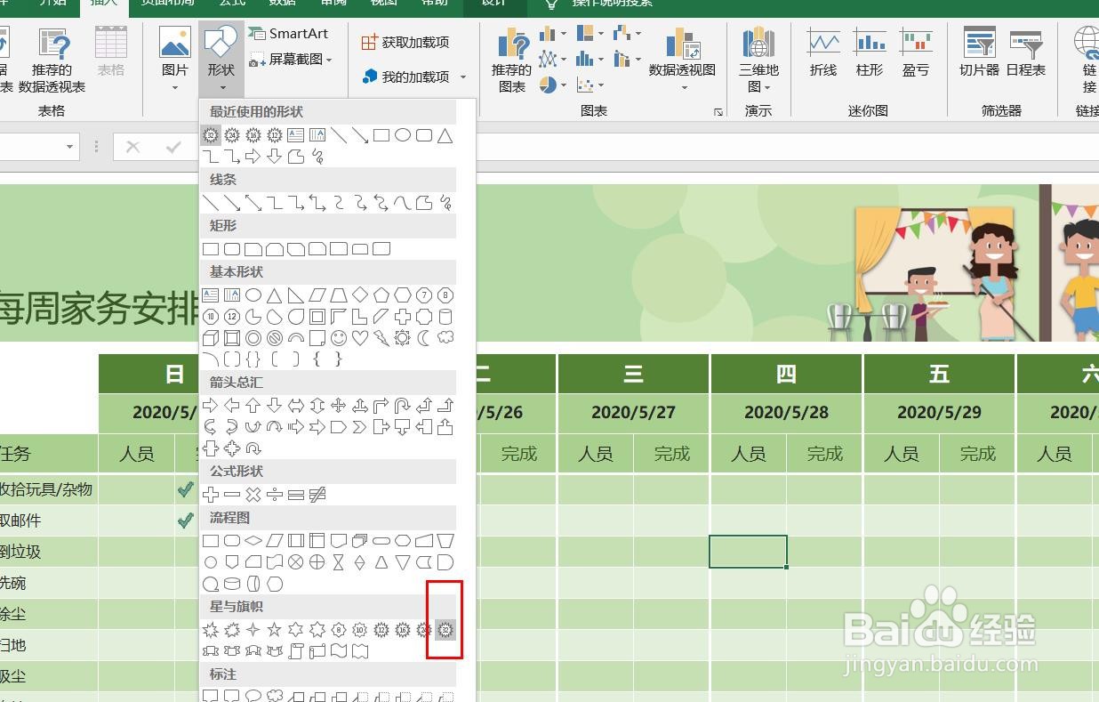Pick the U-turn arrow under 箭头总汇

coord(403,406)
